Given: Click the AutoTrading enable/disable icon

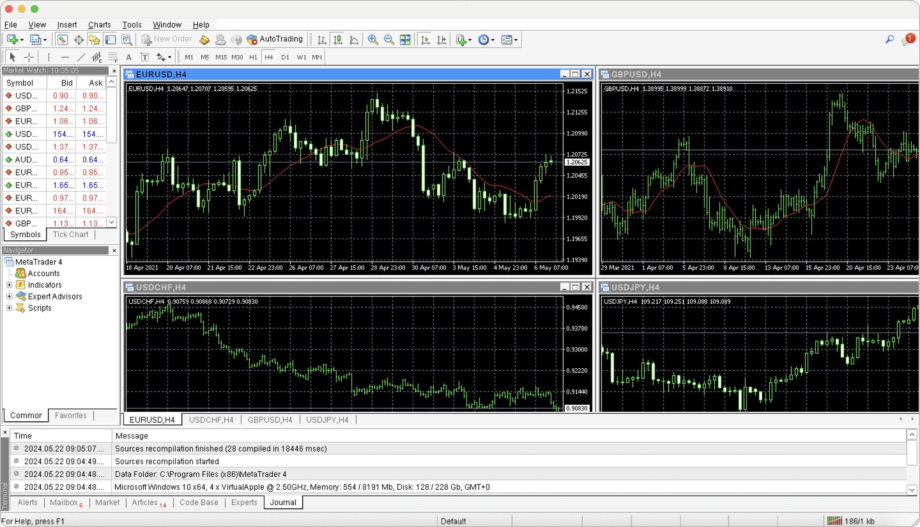Looking at the screenshot, I should [x=252, y=39].
